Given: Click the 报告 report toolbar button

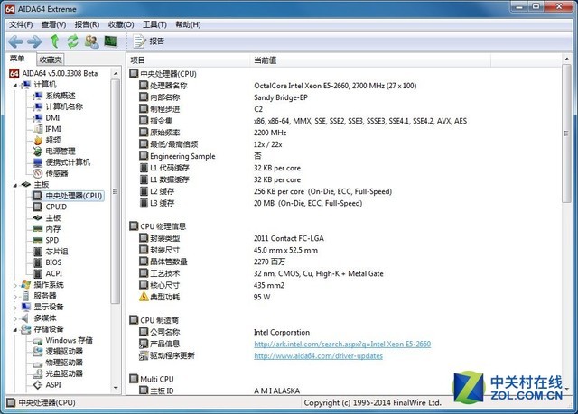Looking at the screenshot, I should [148, 41].
